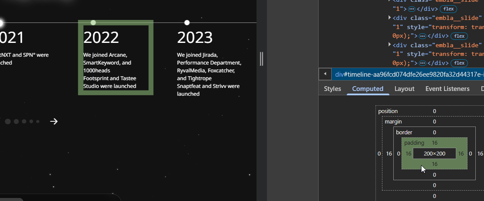Screen dimensions: 484x201
Task: Click the 200×200 content box value
Action: click(435, 154)
